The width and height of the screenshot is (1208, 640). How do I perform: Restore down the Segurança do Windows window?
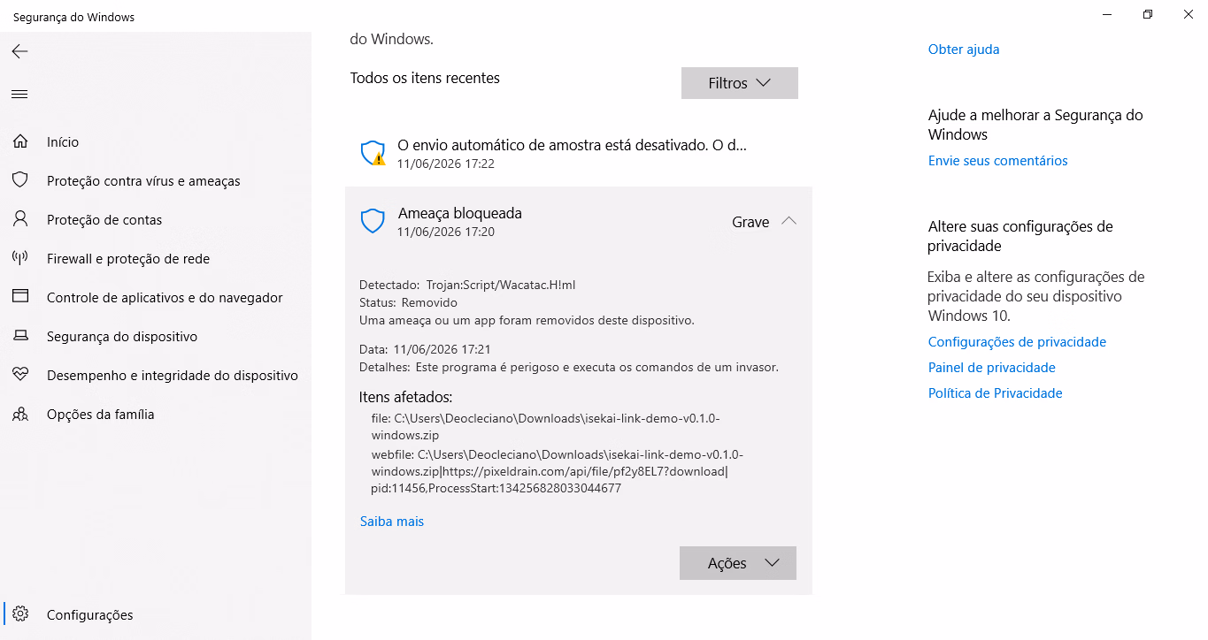click(1148, 14)
